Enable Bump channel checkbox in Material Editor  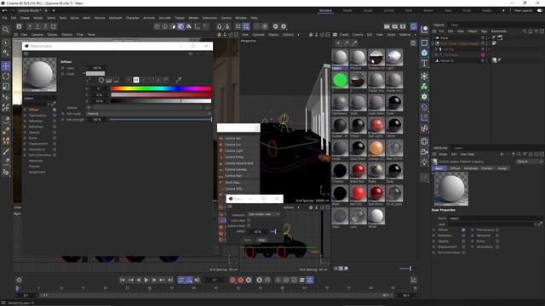(54, 138)
